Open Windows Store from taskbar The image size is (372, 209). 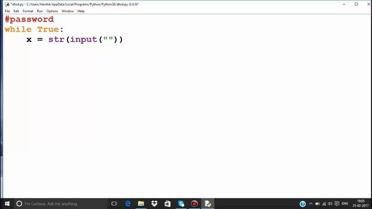click(167, 204)
